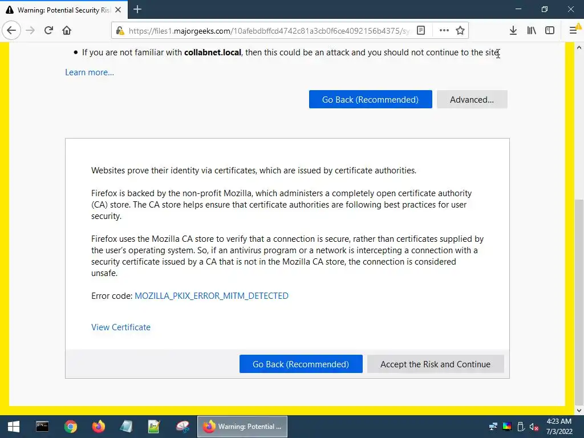Image resolution: width=584 pixels, height=438 pixels.
Task: Switch to Warning: Potential taskbar window button
Action: coord(242,427)
